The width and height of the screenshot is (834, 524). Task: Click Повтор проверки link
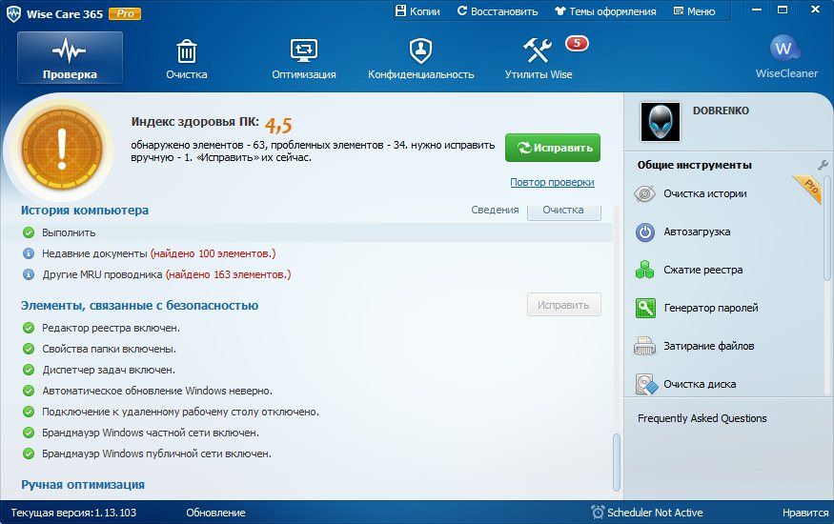coord(552,182)
